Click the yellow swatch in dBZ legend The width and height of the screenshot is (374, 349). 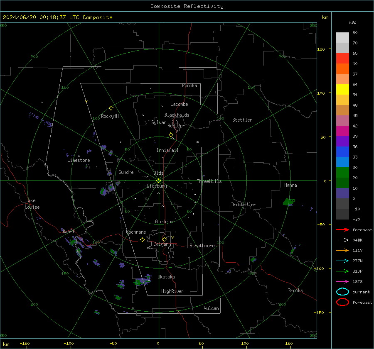(x=342, y=90)
